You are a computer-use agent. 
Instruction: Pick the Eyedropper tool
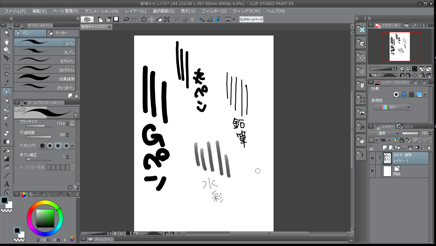[x=6, y=83]
